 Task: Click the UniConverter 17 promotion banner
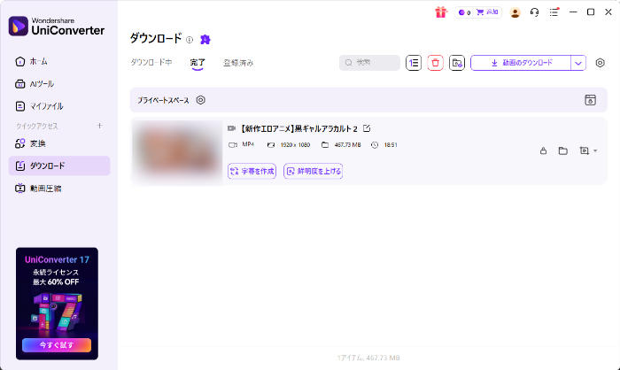(57, 304)
